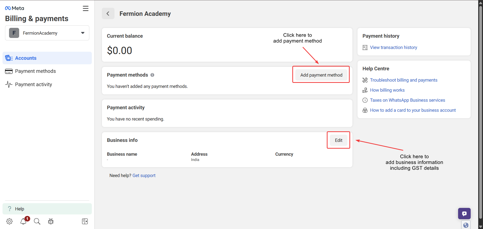Open the purple chat support icon
The image size is (483, 229).
(464, 214)
